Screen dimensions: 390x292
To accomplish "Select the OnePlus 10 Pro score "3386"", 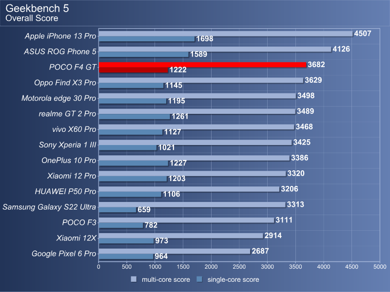I will point(300,158).
